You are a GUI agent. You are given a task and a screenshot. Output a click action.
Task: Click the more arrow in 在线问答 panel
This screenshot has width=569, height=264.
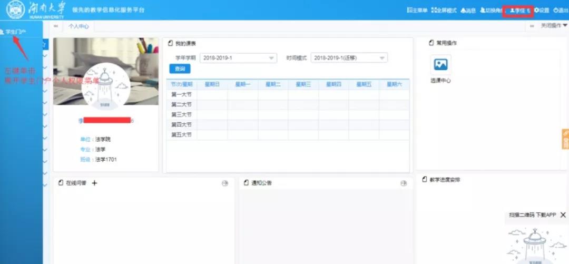[x=225, y=183]
